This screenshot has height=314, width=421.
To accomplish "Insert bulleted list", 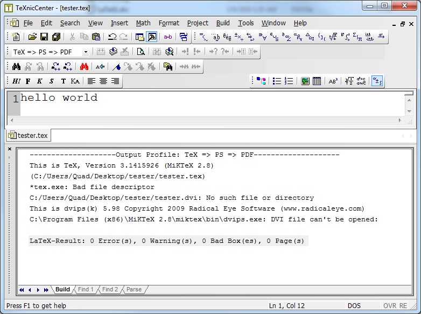I will (x=277, y=81).
